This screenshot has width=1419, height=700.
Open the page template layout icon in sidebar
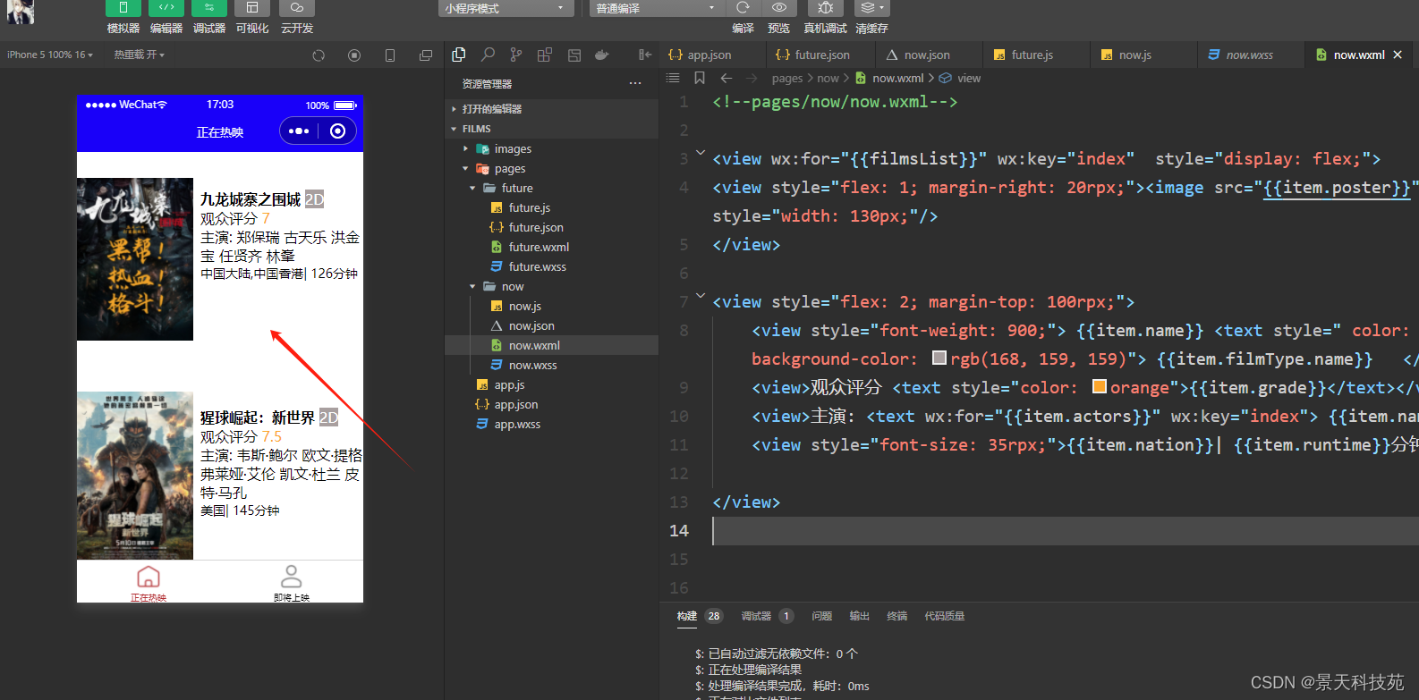click(x=574, y=55)
